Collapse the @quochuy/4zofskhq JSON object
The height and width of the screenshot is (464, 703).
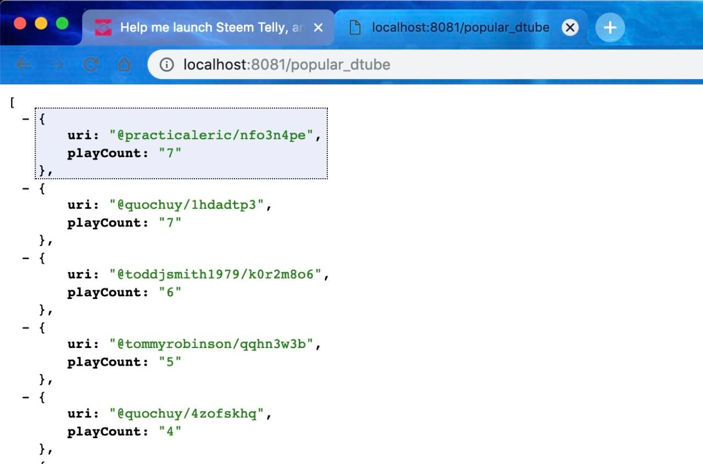pyautogui.click(x=25, y=396)
